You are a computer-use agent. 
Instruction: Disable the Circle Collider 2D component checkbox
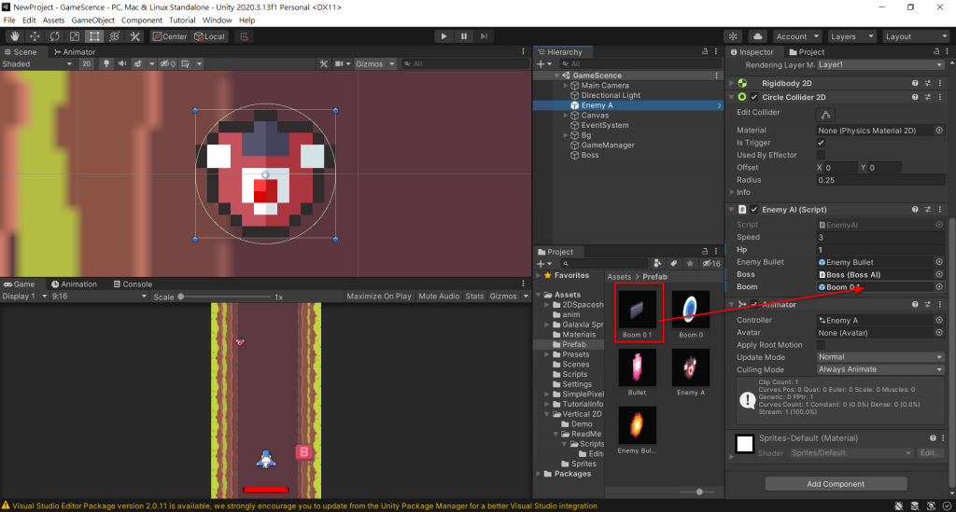coord(753,97)
